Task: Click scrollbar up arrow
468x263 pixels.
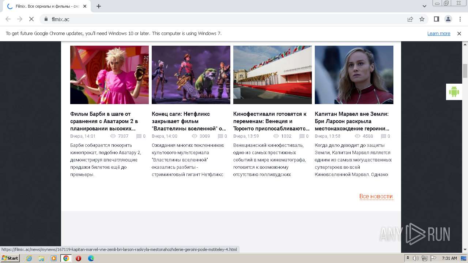Action: (465, 44)
